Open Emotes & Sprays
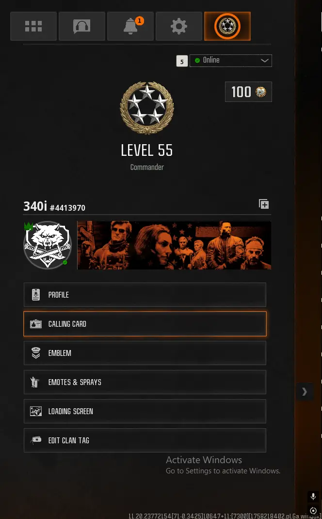This screenshot has width=322, height=519. tap(145, 382)
